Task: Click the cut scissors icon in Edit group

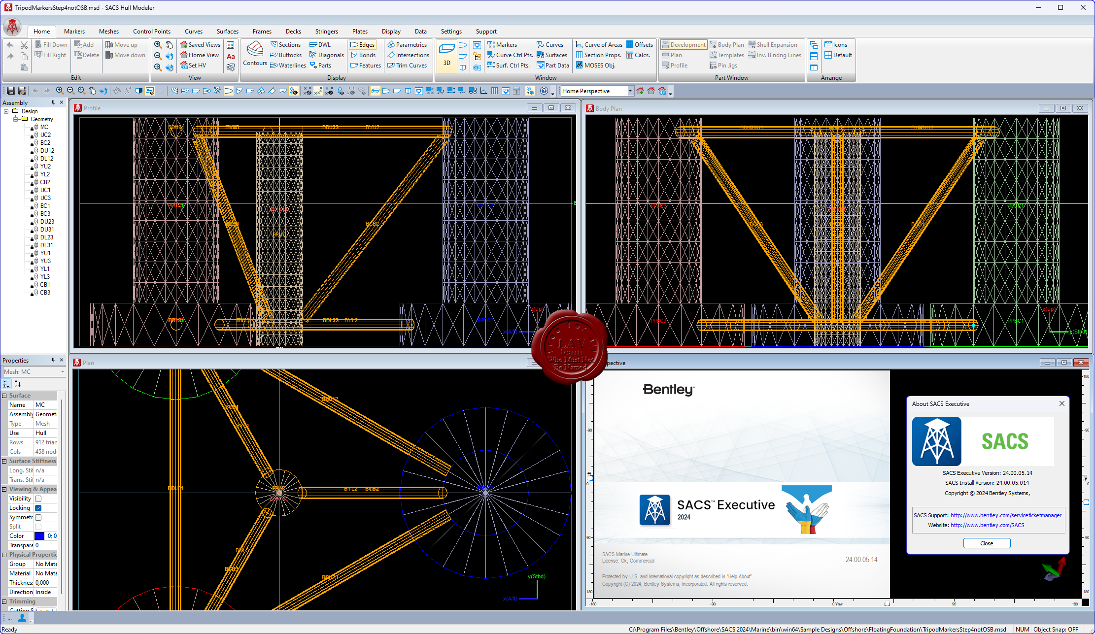Action: tap(24, 45)
